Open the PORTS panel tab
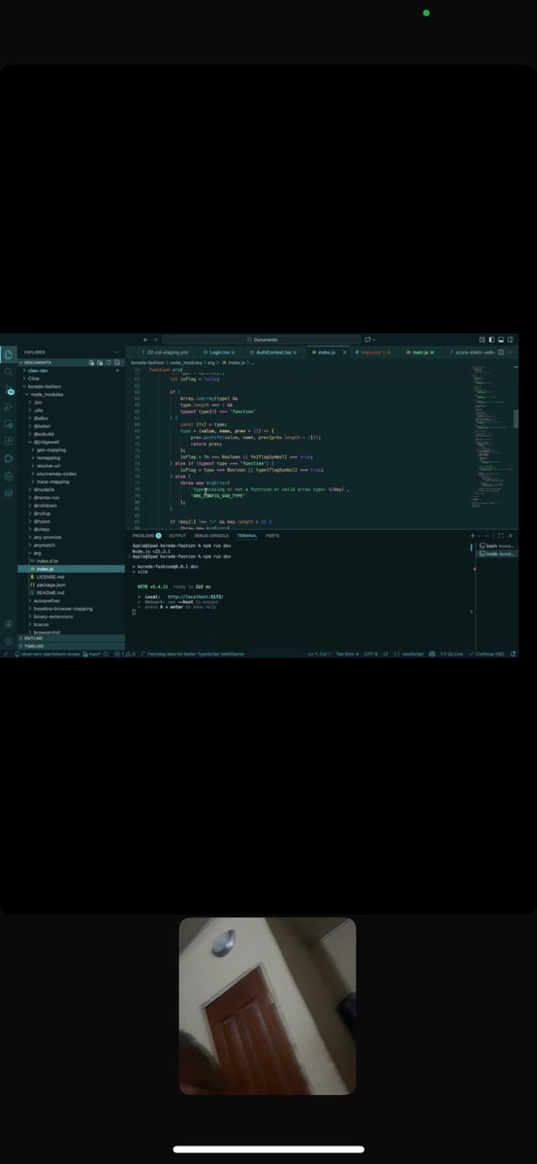The width and height of the screenshot is (537, 1164). pos(272,535)
